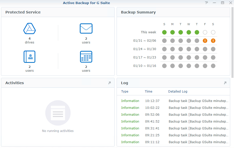Open log entry at 10:02:22
The image size is (234, 148).
point(174,108)
